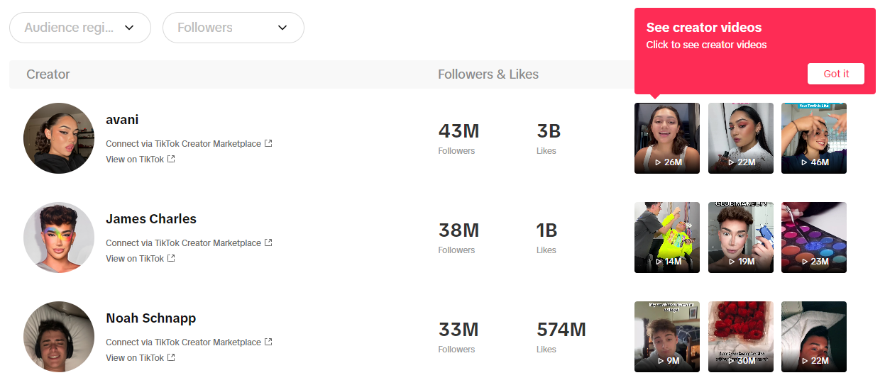Open James Charles' 23M eyeshadow palette video
This screenshot has width=885, height=385.
(x=814, y=238)
